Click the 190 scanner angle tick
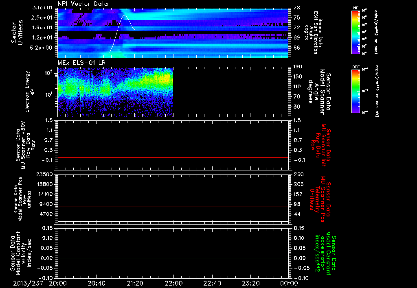 [x=298, y=67]
